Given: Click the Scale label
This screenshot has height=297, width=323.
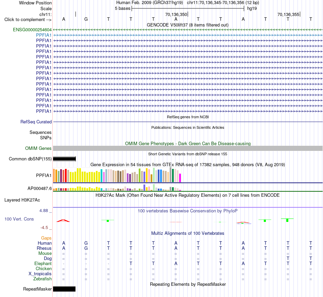Looking at the screenshot, I should pos(46,8).
